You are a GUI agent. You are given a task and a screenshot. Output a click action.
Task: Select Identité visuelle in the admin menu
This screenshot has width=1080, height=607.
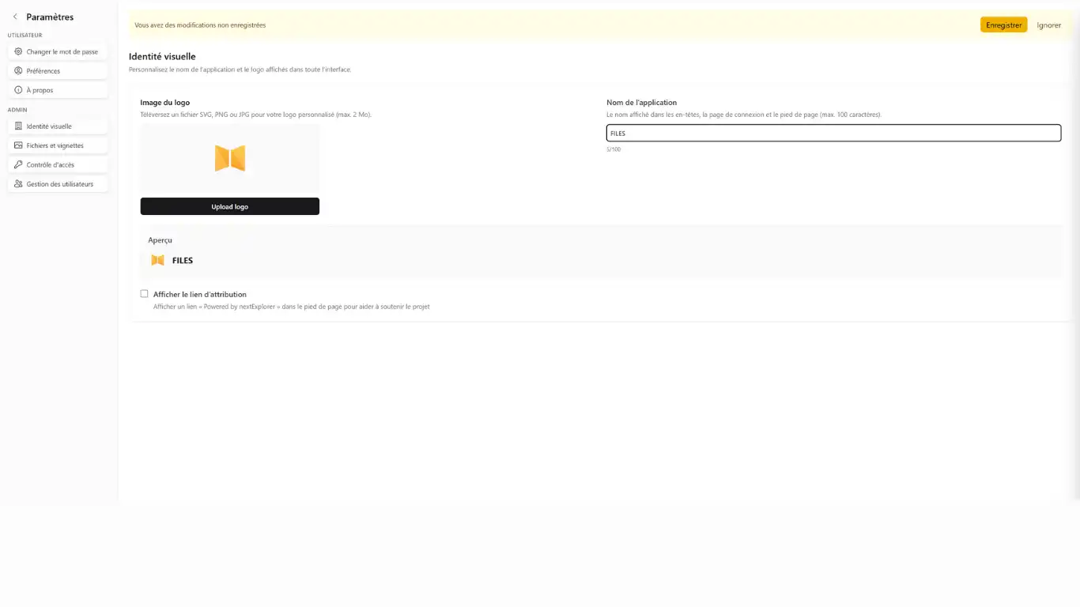(58, 126)
